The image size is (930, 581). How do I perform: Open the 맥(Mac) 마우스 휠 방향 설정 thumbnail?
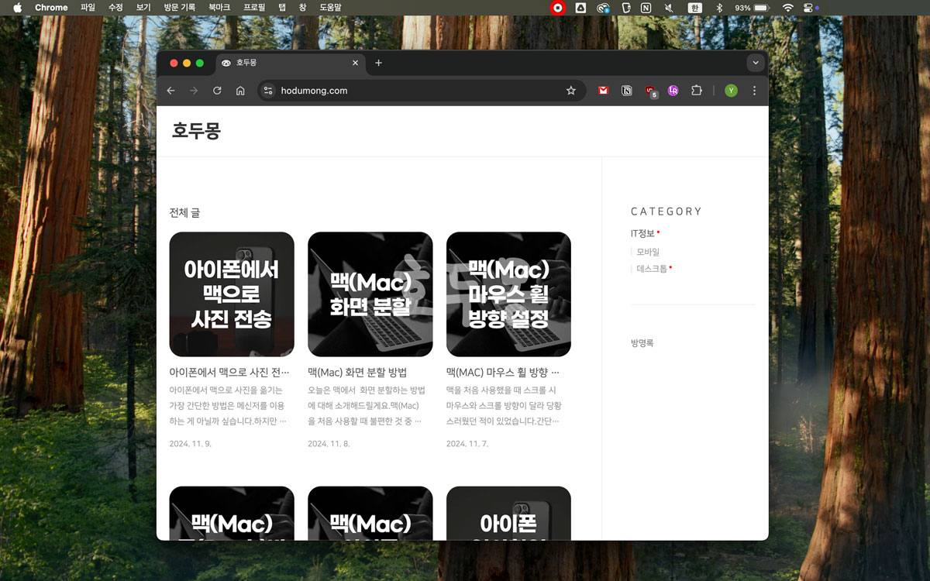pos(508,294)
